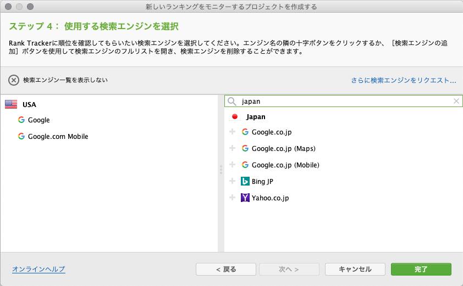This screenshot has width=463, height=286.
Task: Click the plus icon beside Yahoo.co.jp
Action: coord(232,198)
